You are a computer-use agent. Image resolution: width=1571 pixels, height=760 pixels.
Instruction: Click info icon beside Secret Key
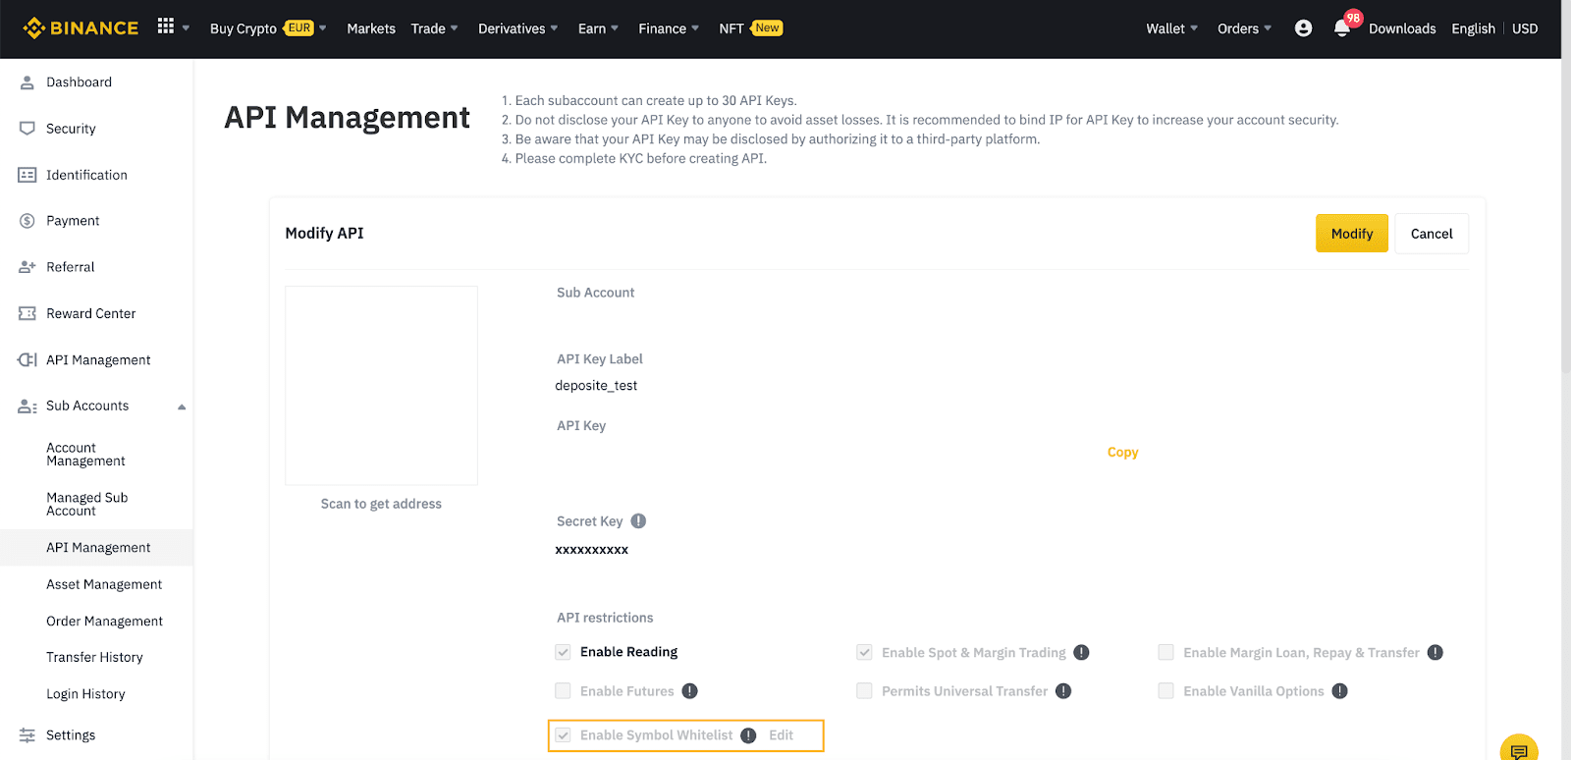638,521
